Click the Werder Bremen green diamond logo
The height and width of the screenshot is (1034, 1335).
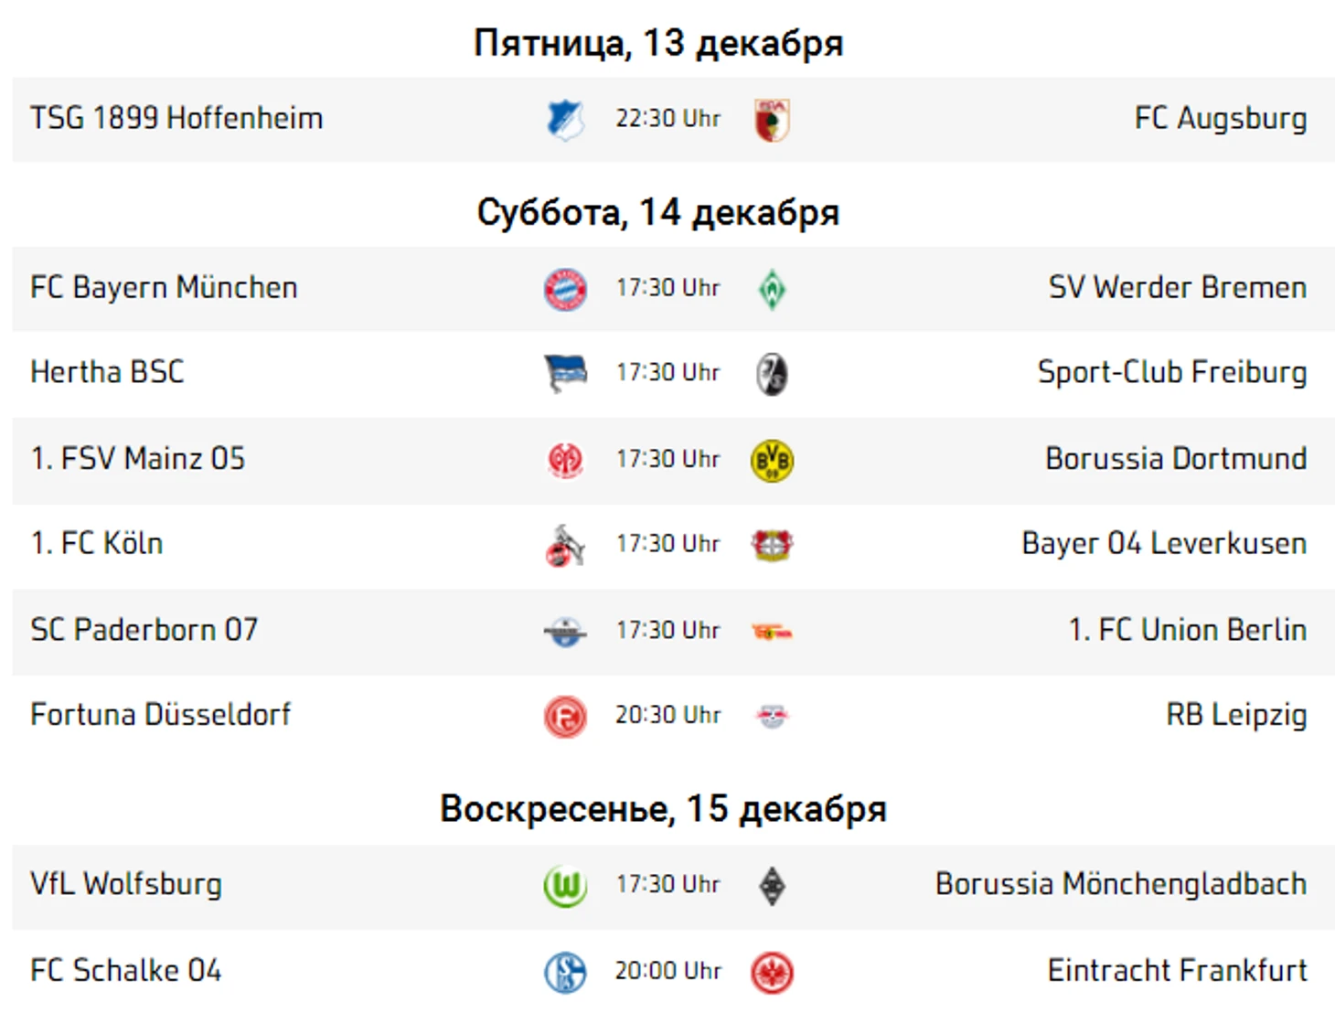point(772,289)
